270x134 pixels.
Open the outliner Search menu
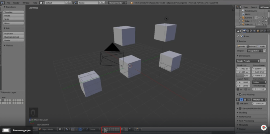[254, 7]
